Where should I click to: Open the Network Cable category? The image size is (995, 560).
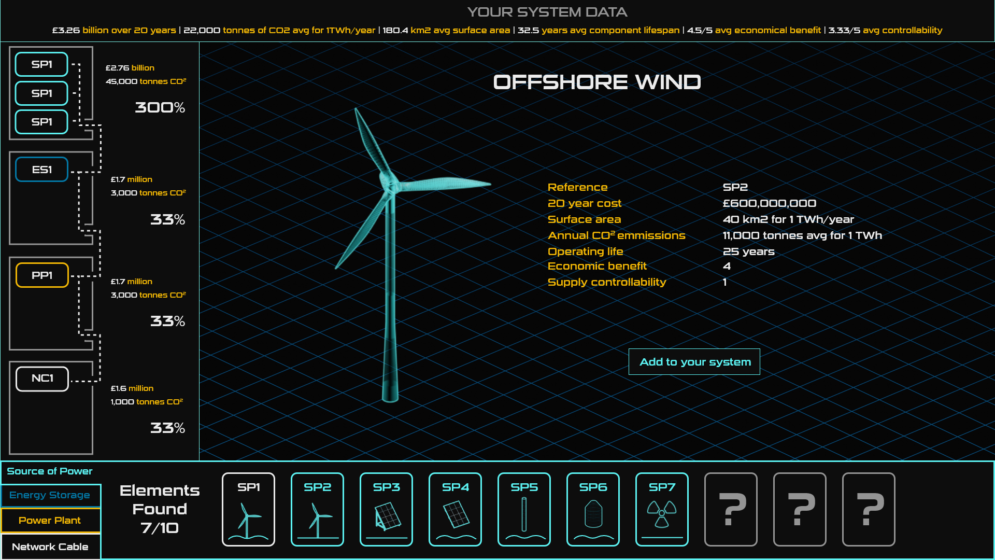[x=50, y=547]
